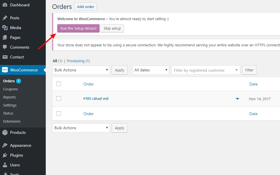The width and height of the screenshot is (280, 175).
Task: Sort by Date column header
Action: pyautogui.click(x=254, y=84)
